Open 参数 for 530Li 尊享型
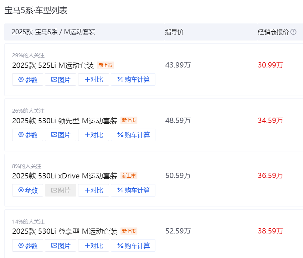The image size is (303, 258). [28, 246]
